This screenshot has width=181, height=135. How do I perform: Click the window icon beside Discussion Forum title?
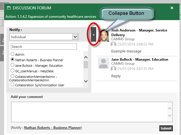click(x=9, y=8)
